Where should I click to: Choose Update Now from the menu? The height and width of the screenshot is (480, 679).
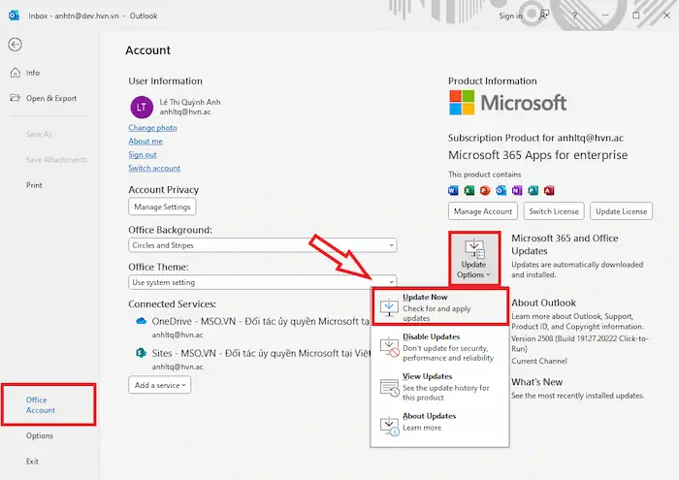[x=439, y=307]
